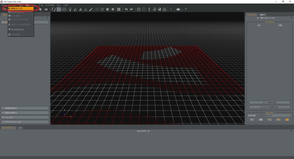Select the highlighted pivot orbit navigation icon
Viewport: 294px width, 159px height.
(59, 9)
